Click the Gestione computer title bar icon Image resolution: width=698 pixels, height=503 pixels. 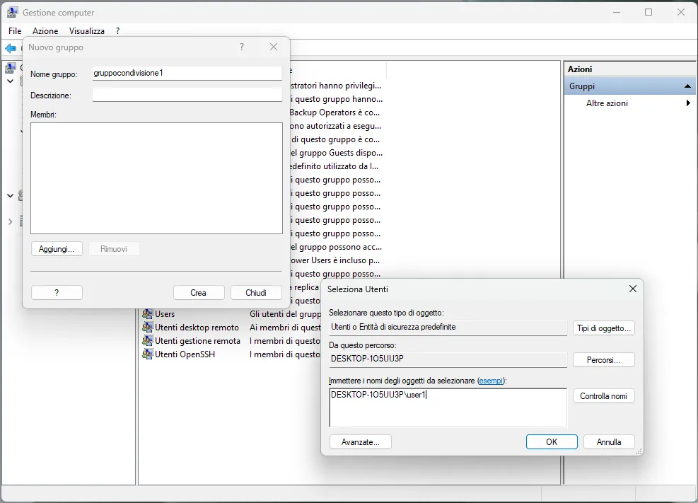[11, 12]
